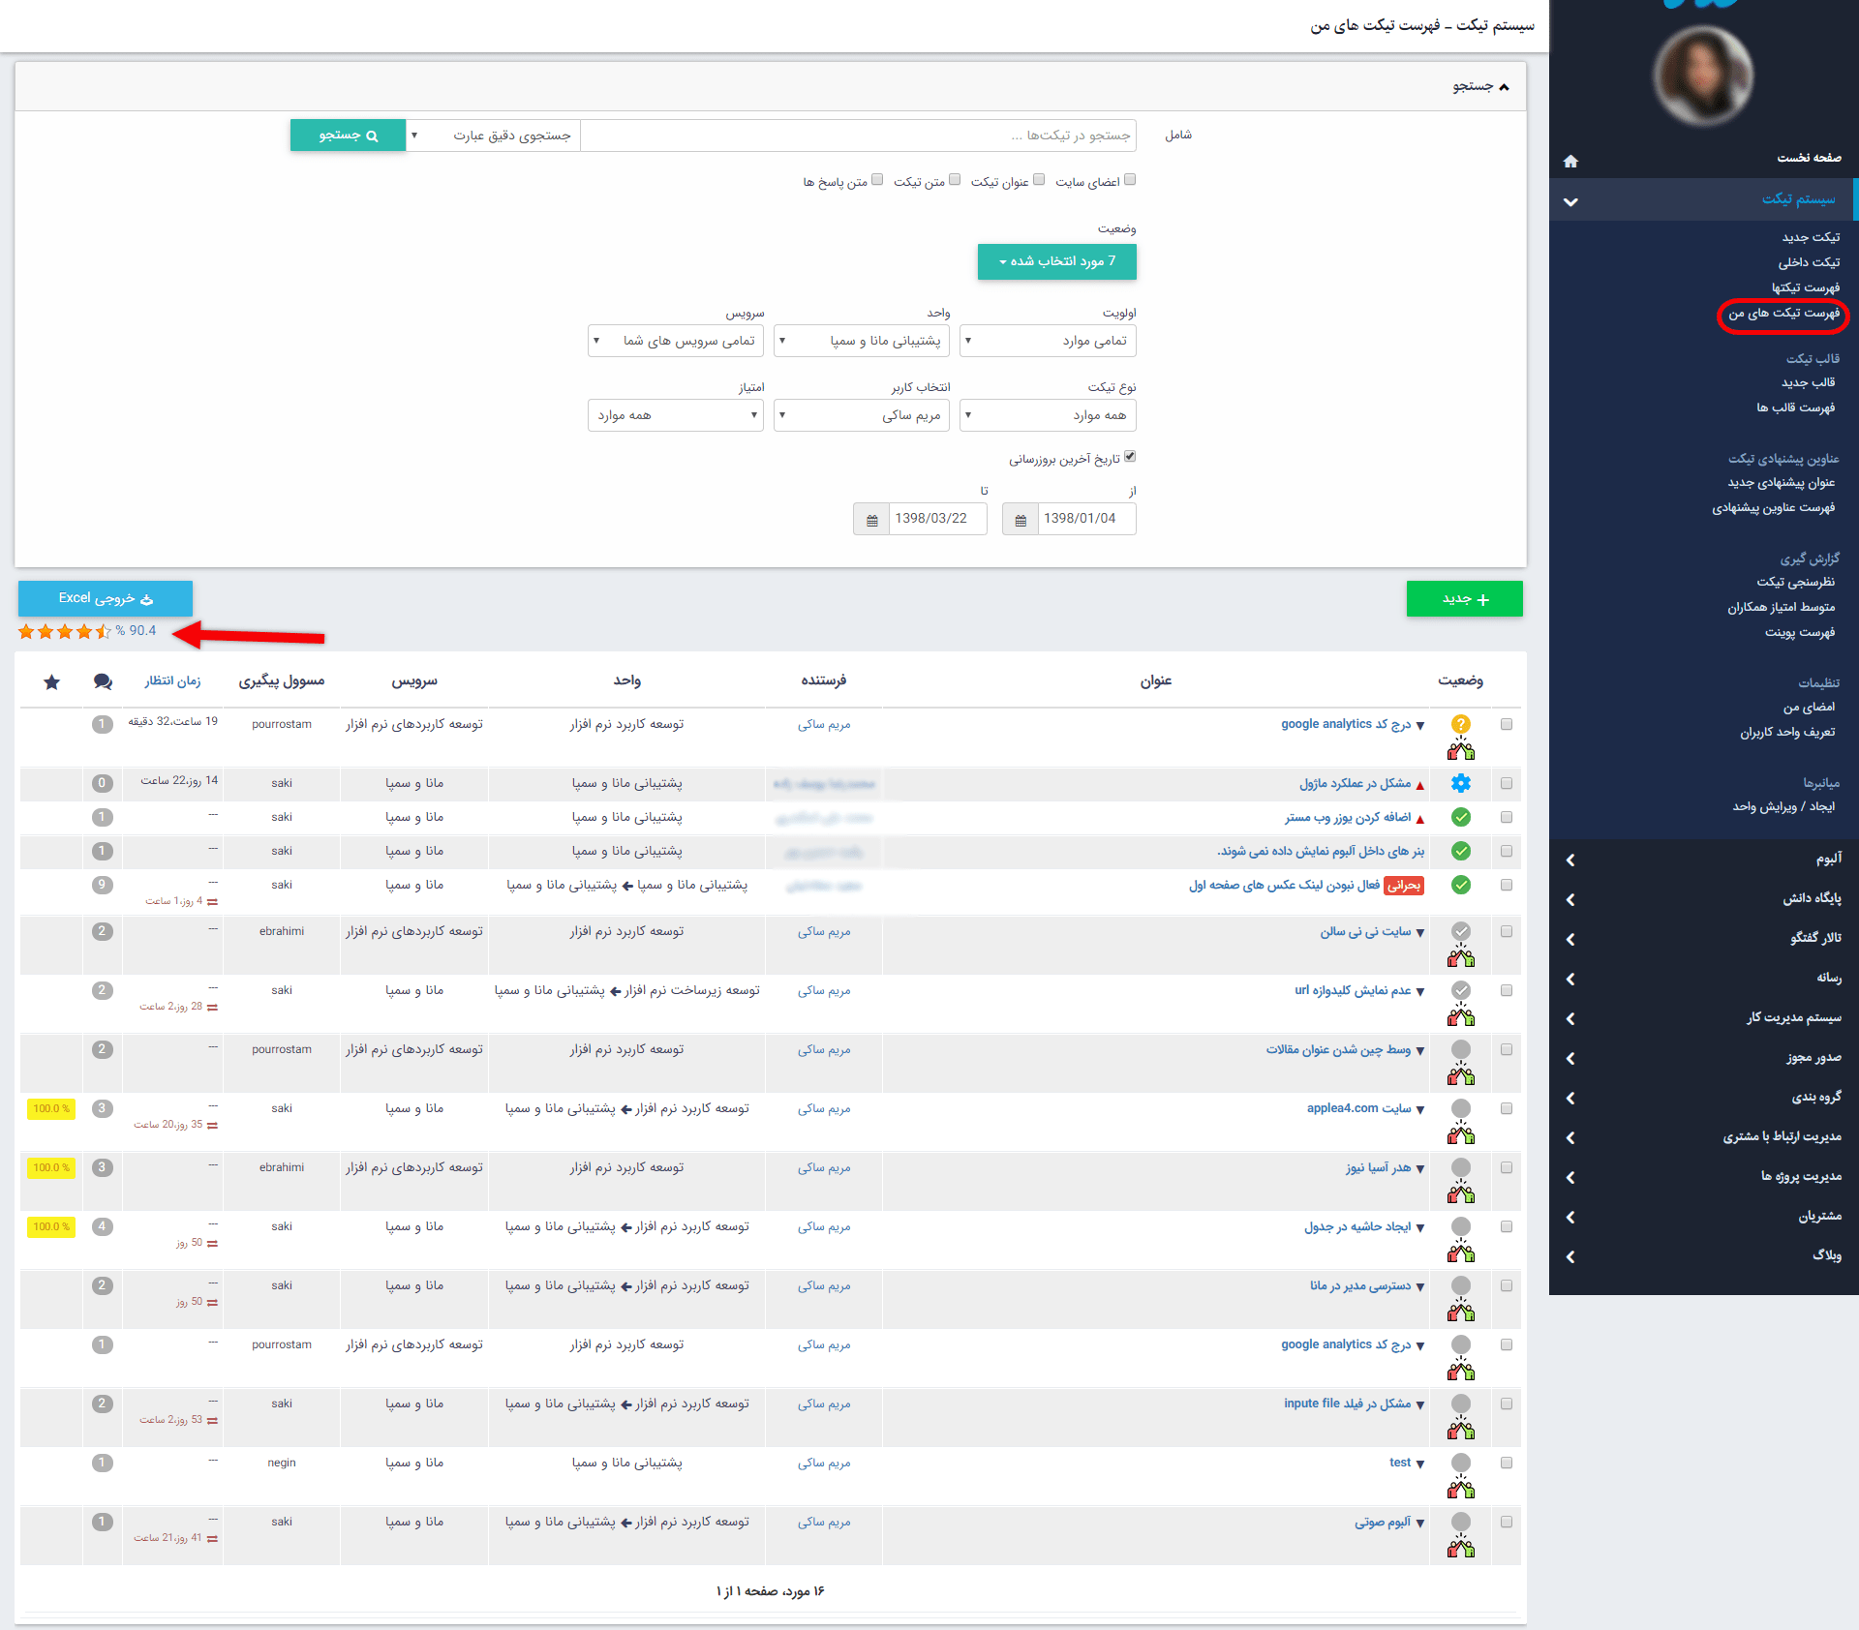Click the home icon in sidebar
The width and height of the screenshot is (1859, 1630).
[x=1570, y=161]
